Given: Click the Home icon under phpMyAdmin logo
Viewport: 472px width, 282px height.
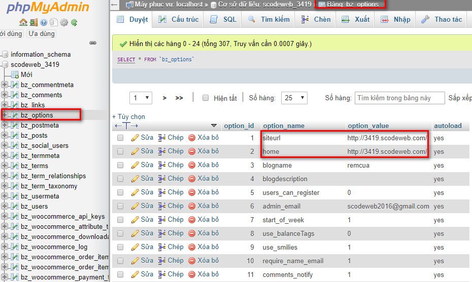Looking at the screenshot, I should [23, 22].
